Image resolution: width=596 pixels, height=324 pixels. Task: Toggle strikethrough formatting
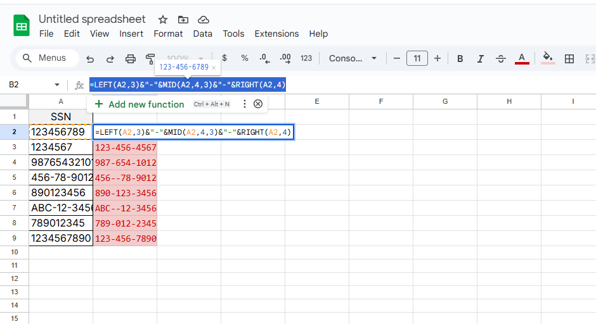pyautogui.click(x=501, y=59)
